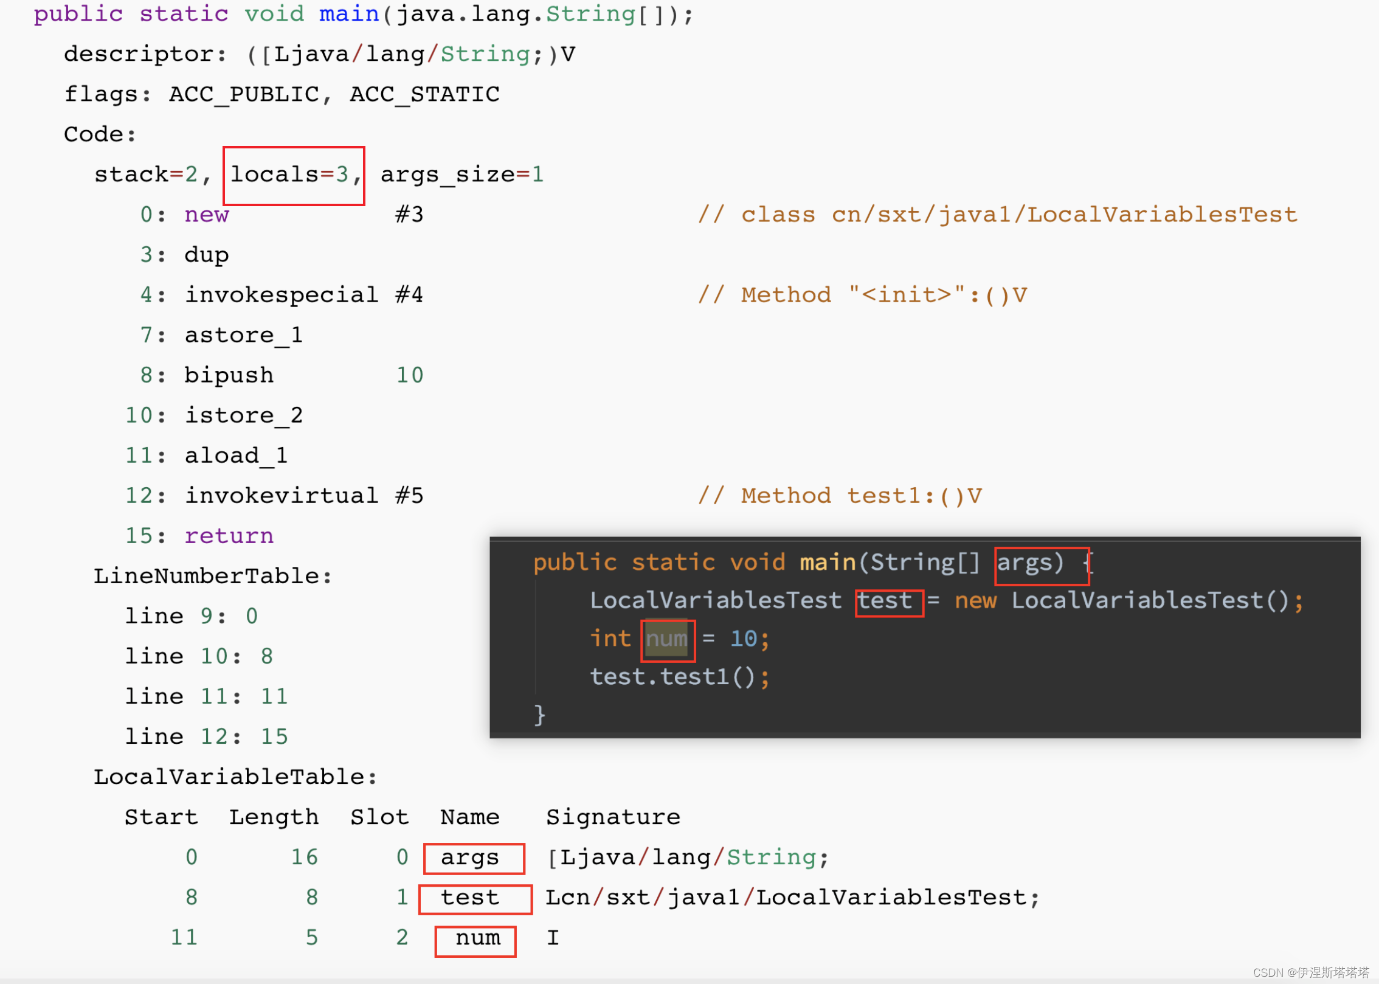The height and width of the screenshot is (984, 1379).
Task: Click 'main' in the top method signature
Action: (349, 14)
